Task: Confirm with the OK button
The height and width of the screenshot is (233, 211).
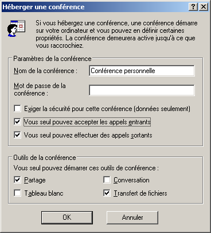Action: [67, 217]
